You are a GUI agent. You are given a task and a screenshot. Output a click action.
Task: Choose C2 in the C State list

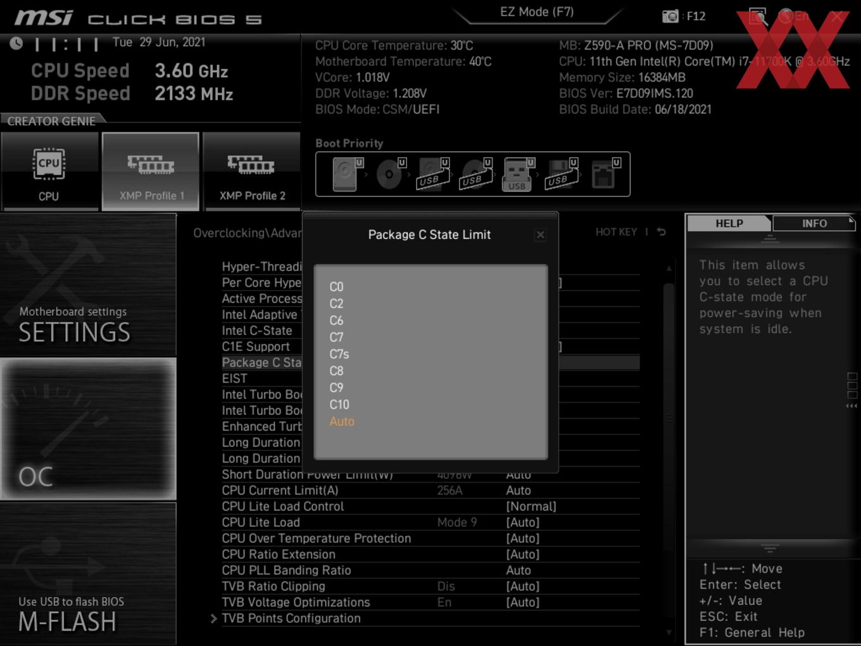click(x=336, y=304)
